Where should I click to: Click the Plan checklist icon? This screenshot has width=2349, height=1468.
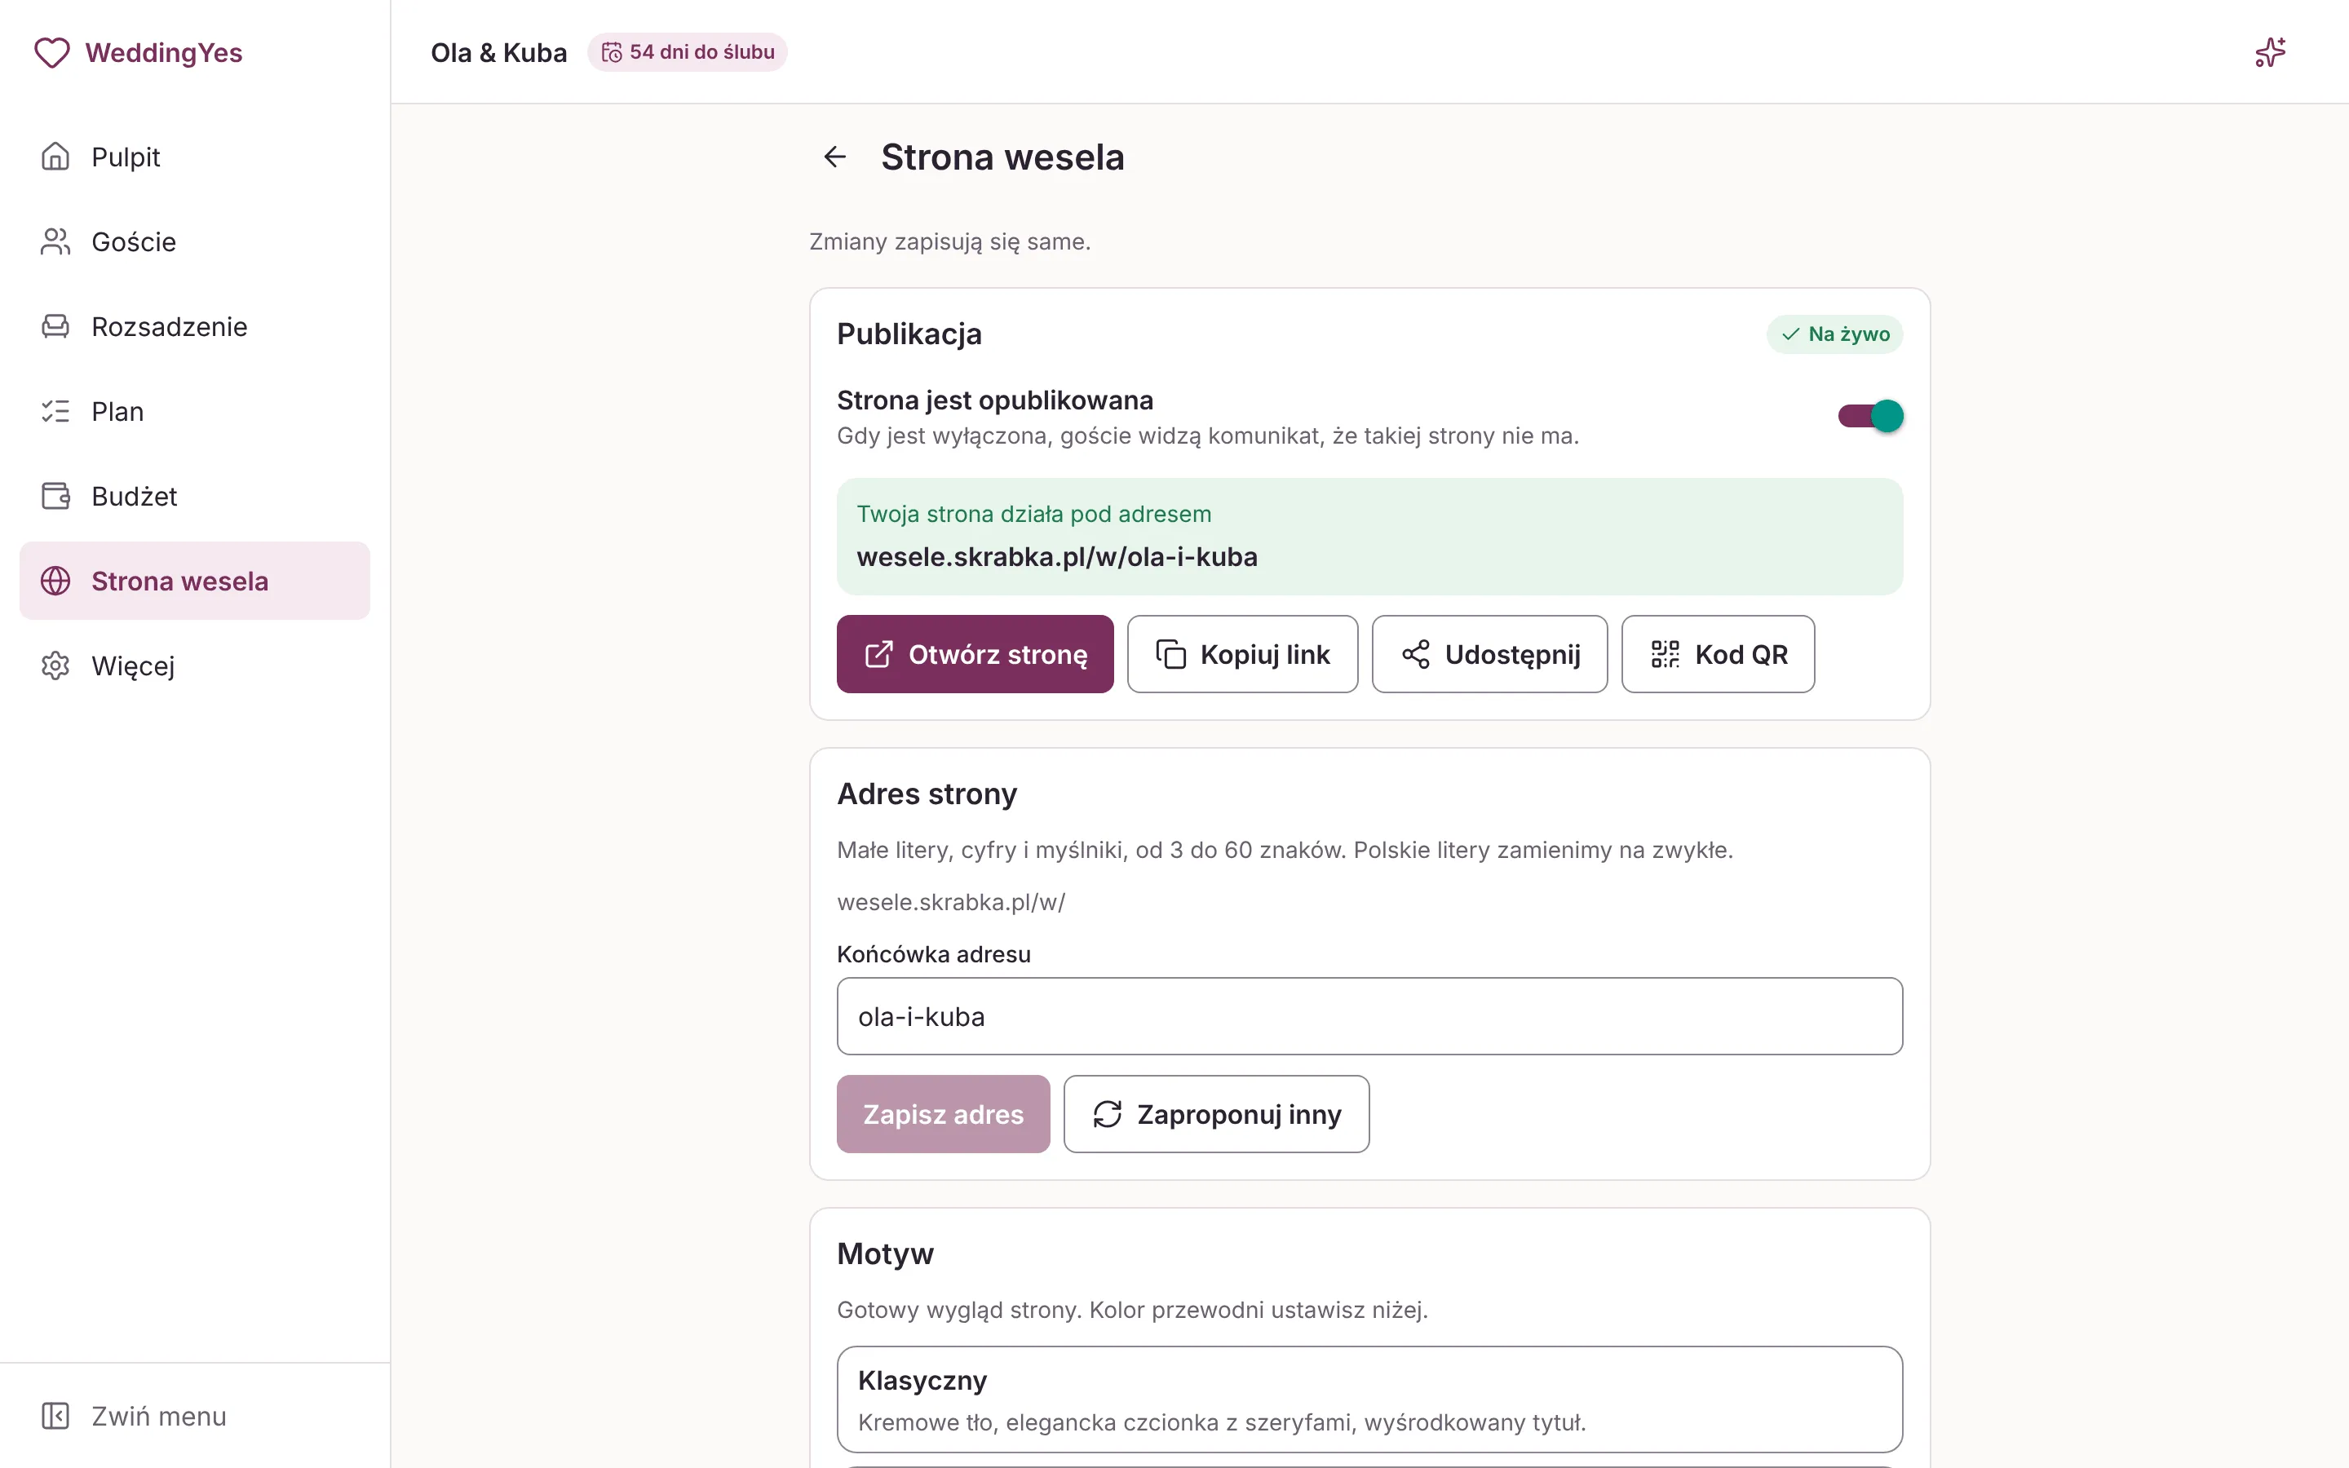click(55, 412)
